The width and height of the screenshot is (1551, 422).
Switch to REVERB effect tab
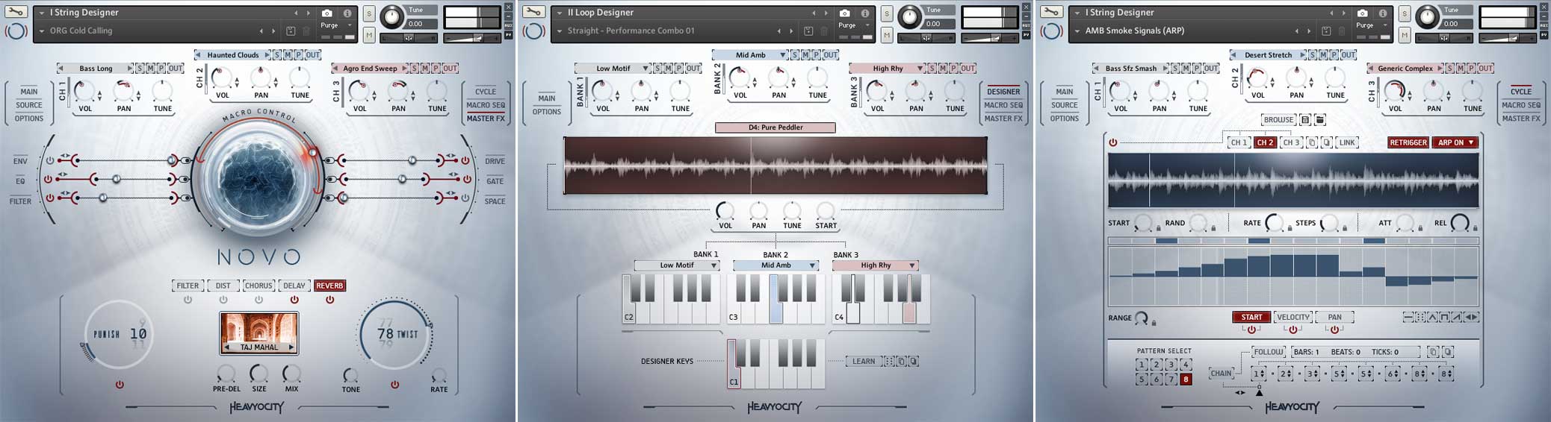(329, 286)
